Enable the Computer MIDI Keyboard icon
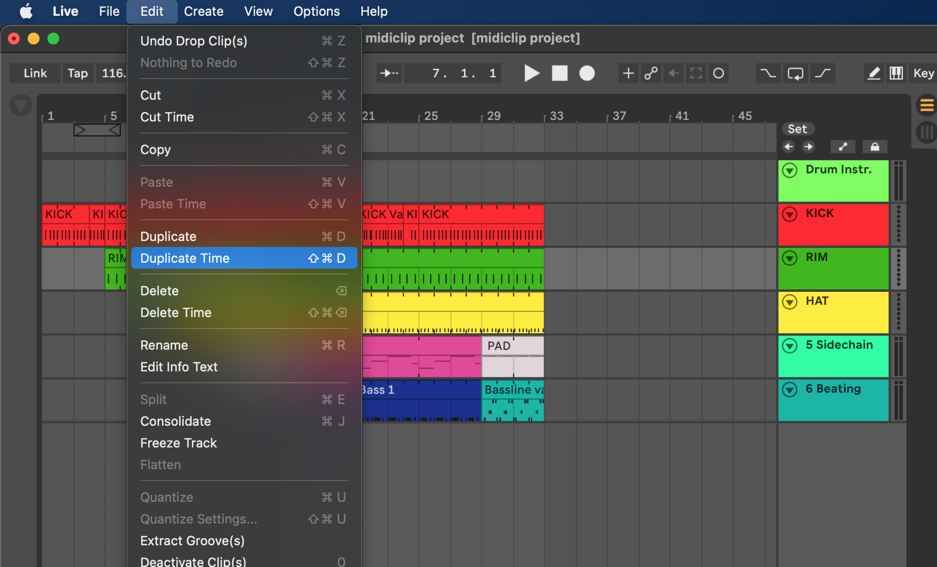 [x=896, y=74]
